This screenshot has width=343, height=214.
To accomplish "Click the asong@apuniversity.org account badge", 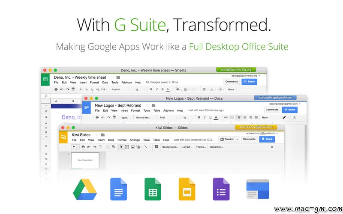I will click(236, 69).
